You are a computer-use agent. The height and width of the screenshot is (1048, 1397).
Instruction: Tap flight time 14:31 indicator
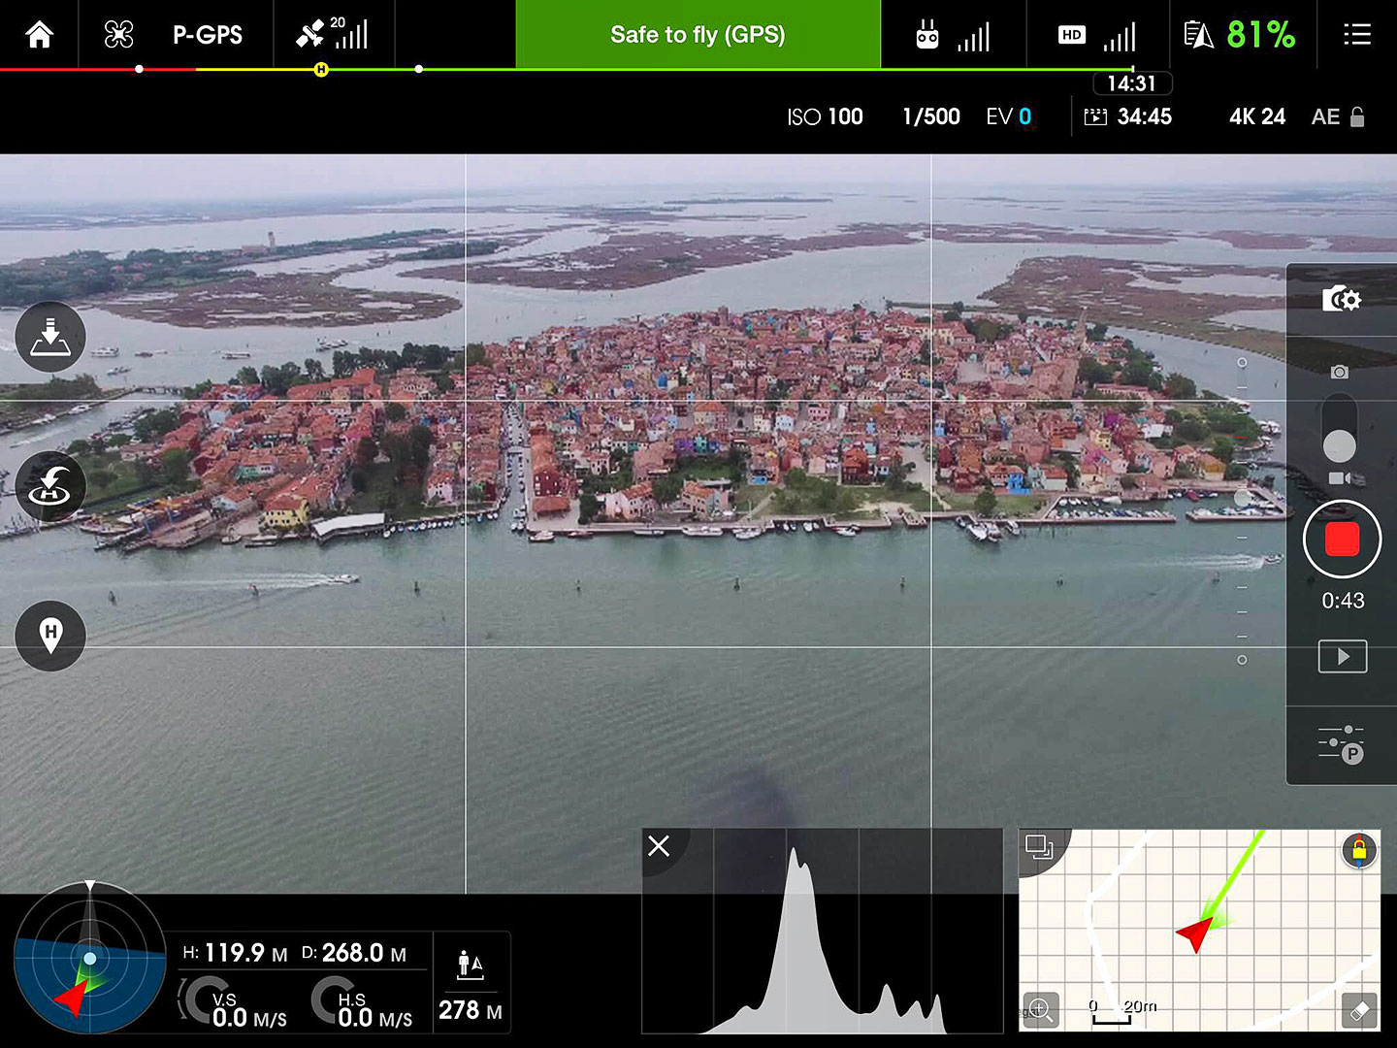point(1132,83)
